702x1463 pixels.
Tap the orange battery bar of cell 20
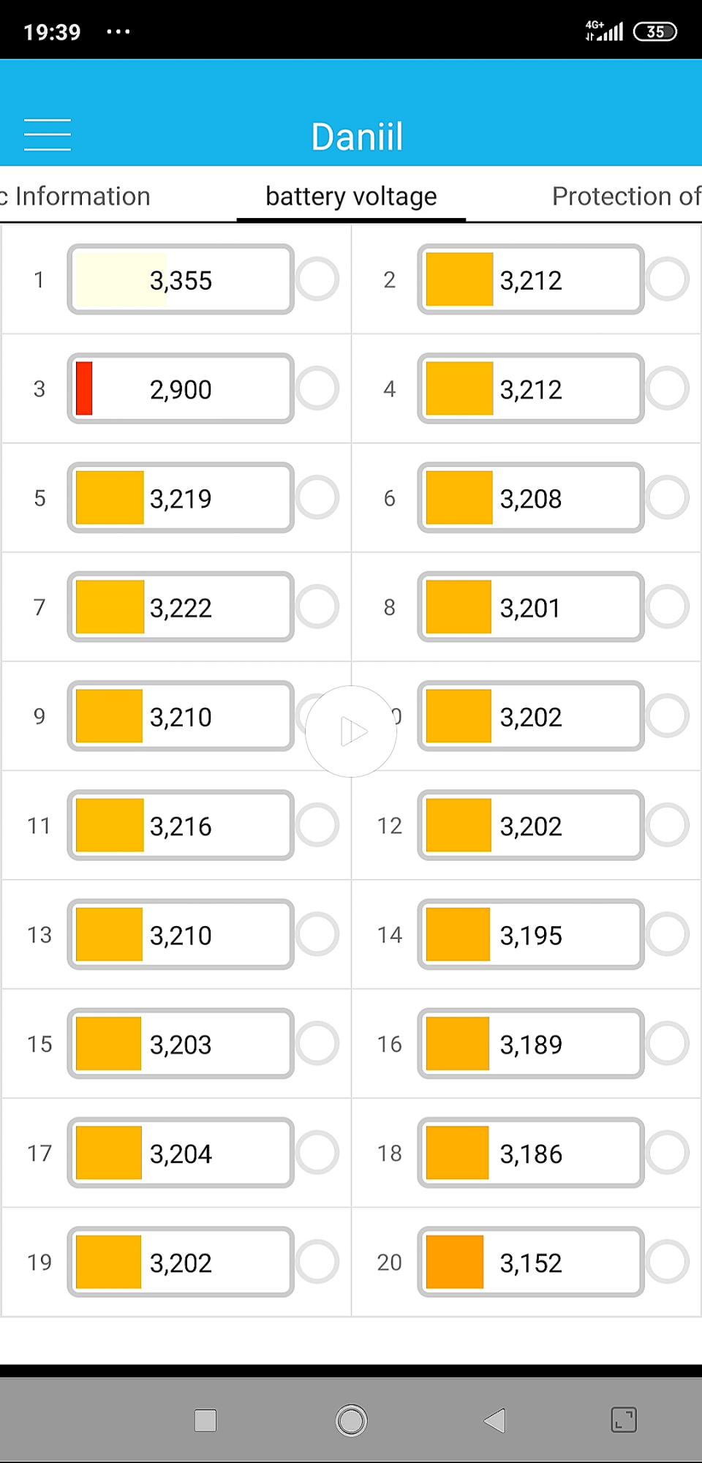pyautogui.click(x=455, y=1262)
